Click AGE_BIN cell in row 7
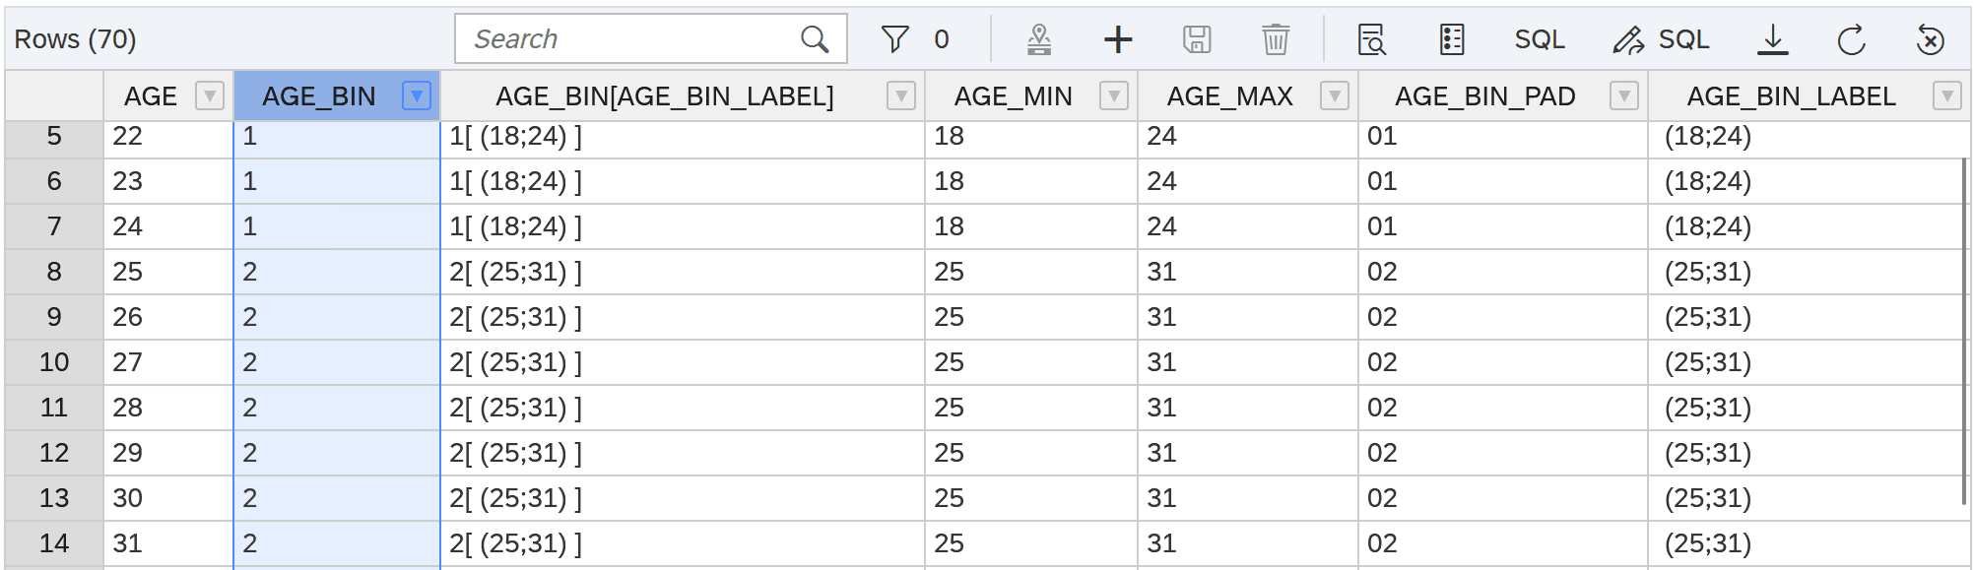This screenshot has width=1974, height=570. [x=337, y=226]
